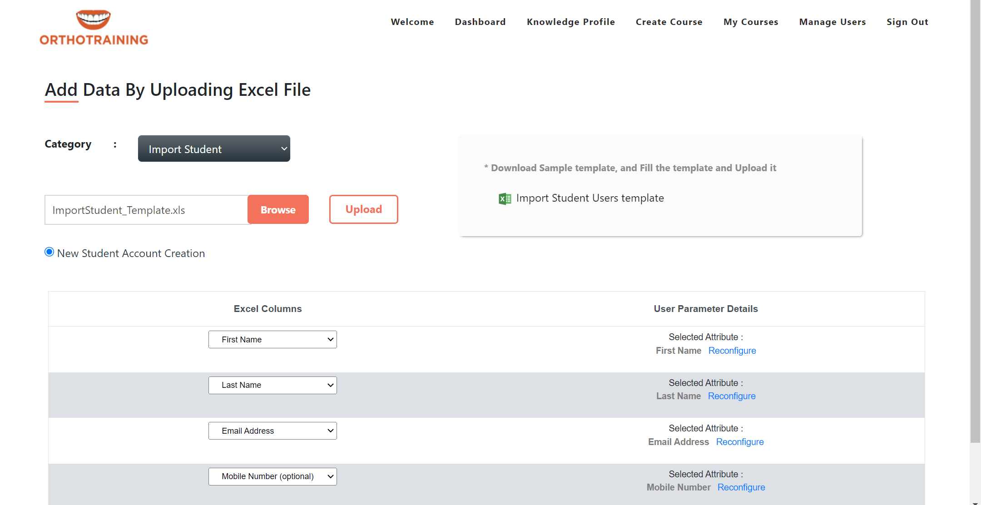Screen dimensions: 981x505
Task: Click the ImportStudent_Template.xls file field
Action: tap(146, 210)
